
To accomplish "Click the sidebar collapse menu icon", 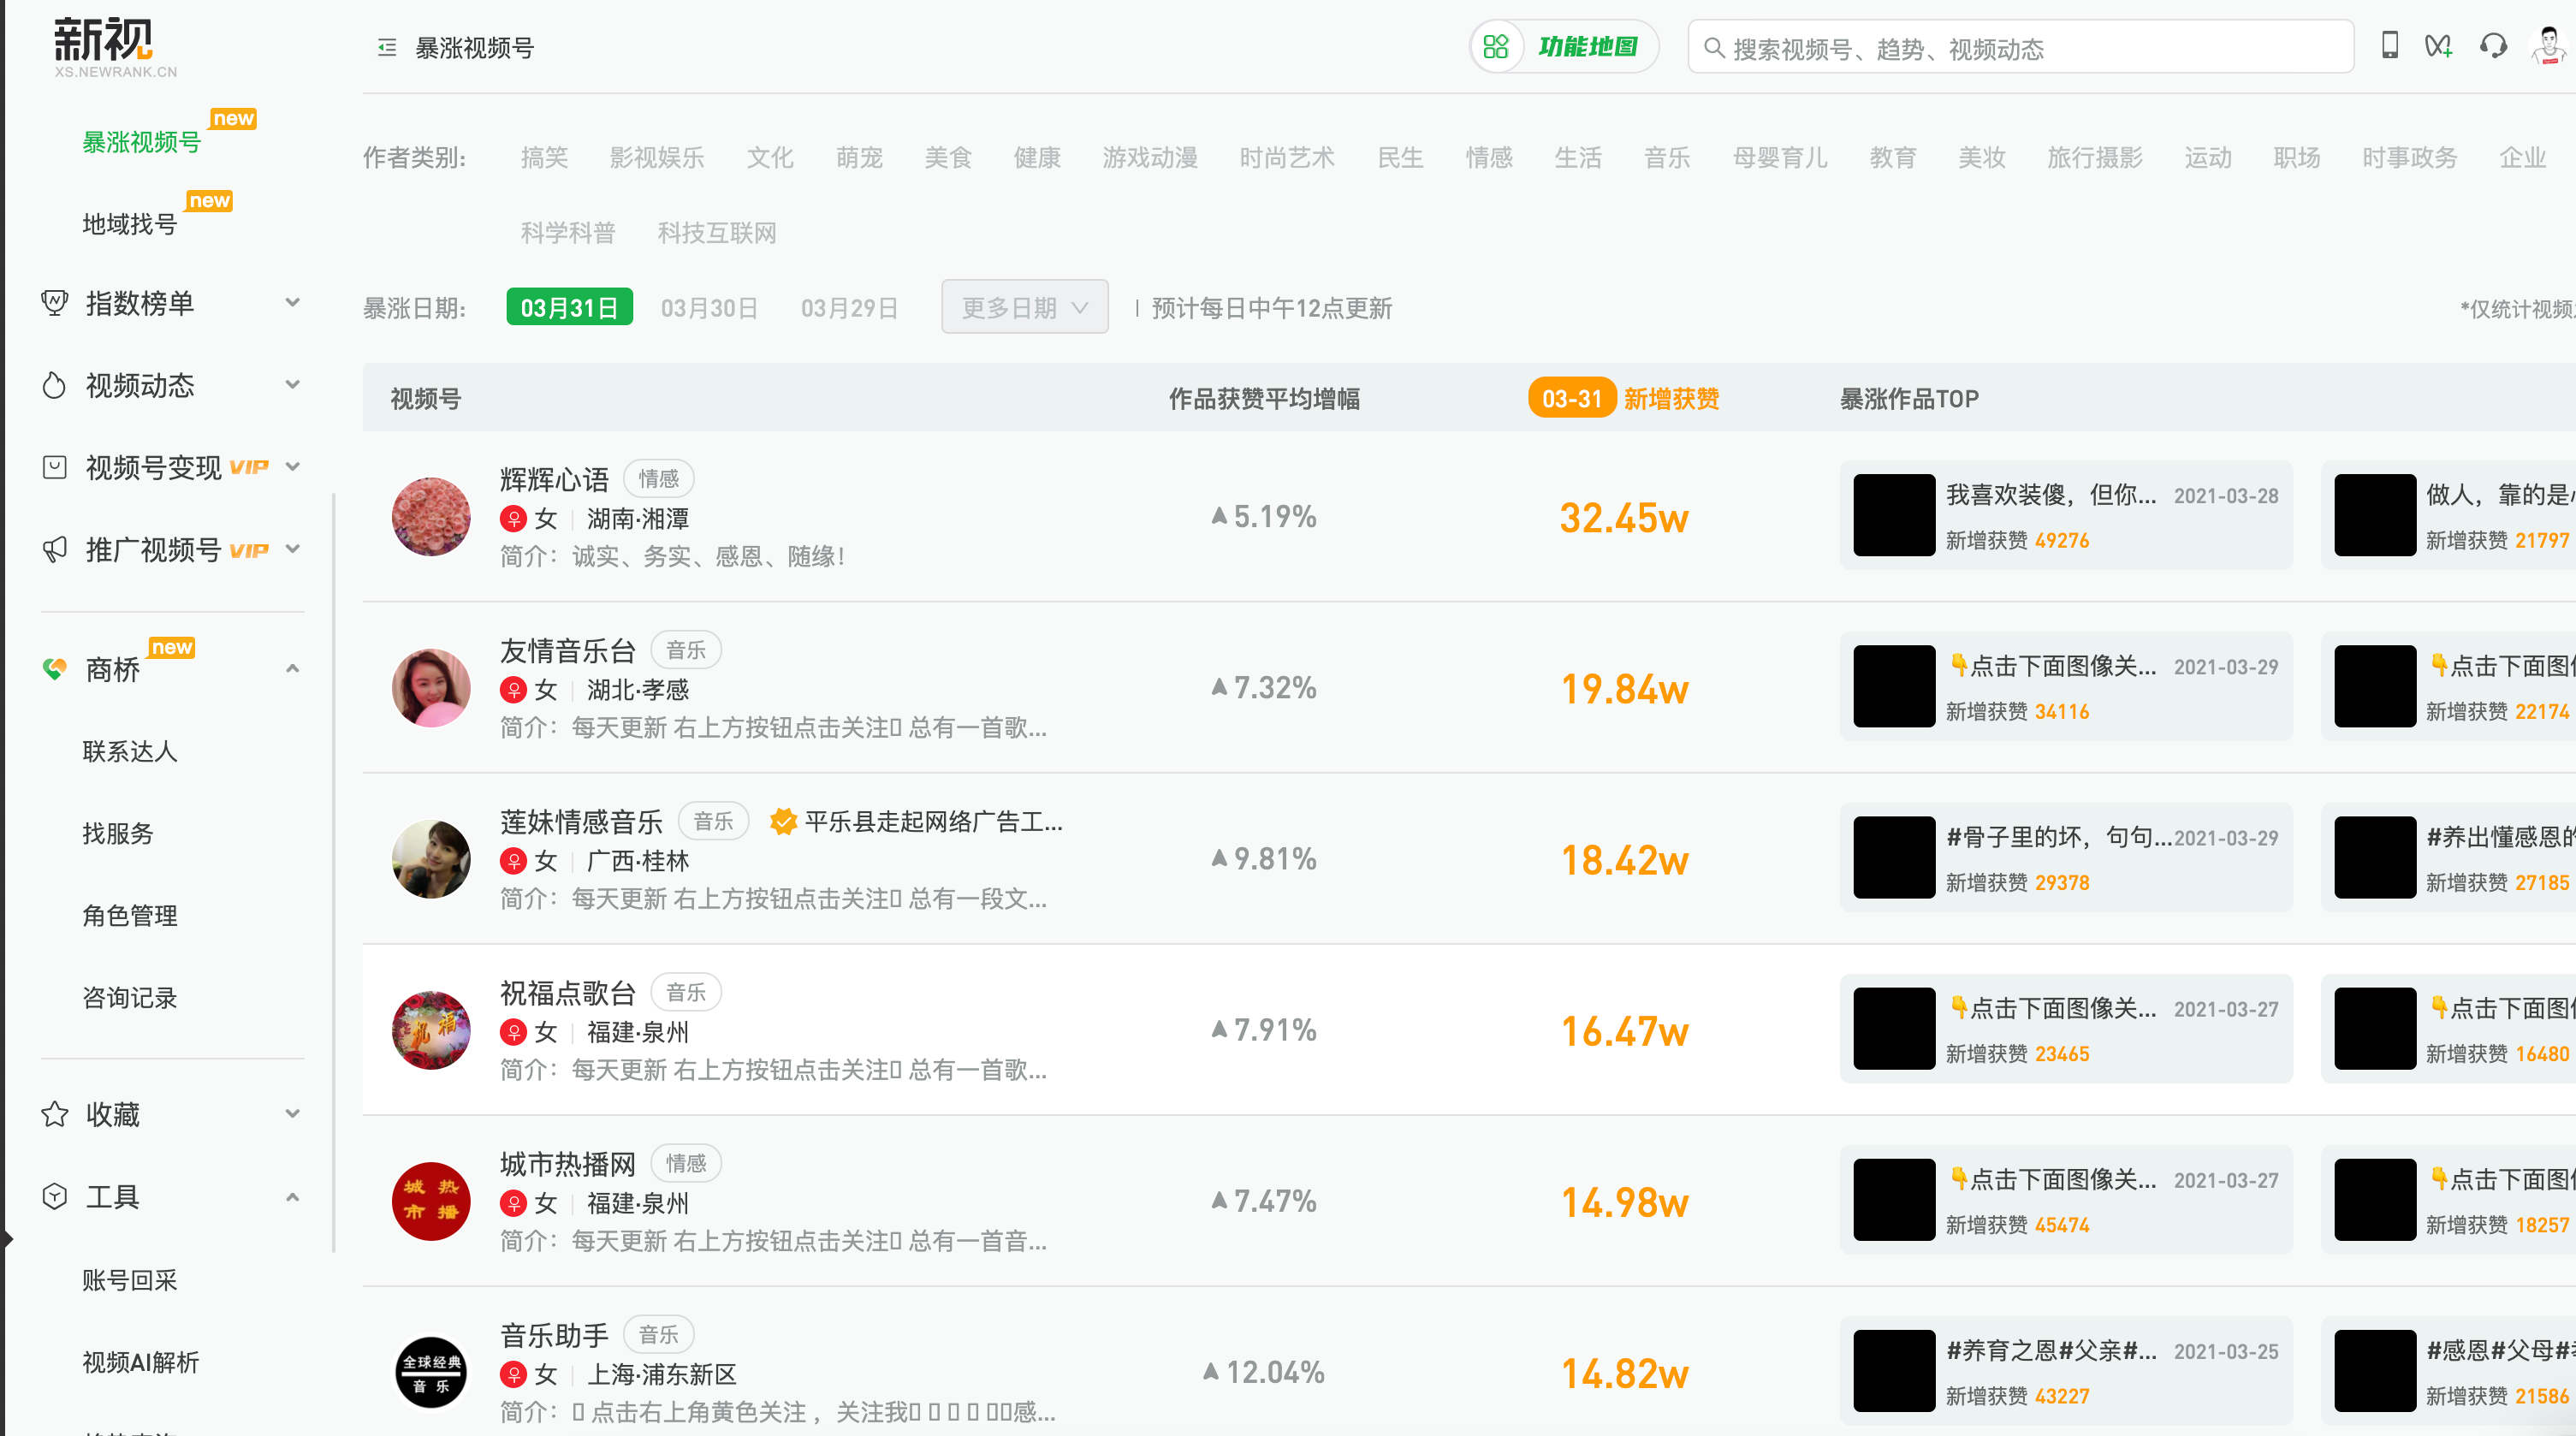I will (x=387, y=48).
